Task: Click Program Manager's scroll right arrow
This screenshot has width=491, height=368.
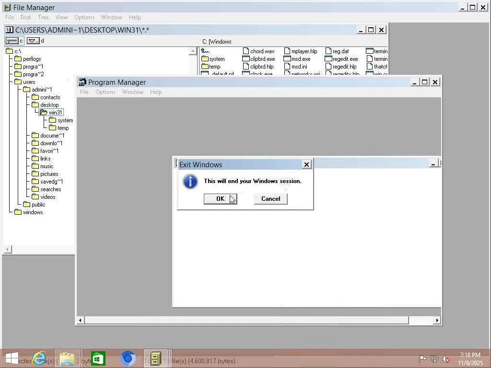Action: pyautogui.click(x=437, y=320)
